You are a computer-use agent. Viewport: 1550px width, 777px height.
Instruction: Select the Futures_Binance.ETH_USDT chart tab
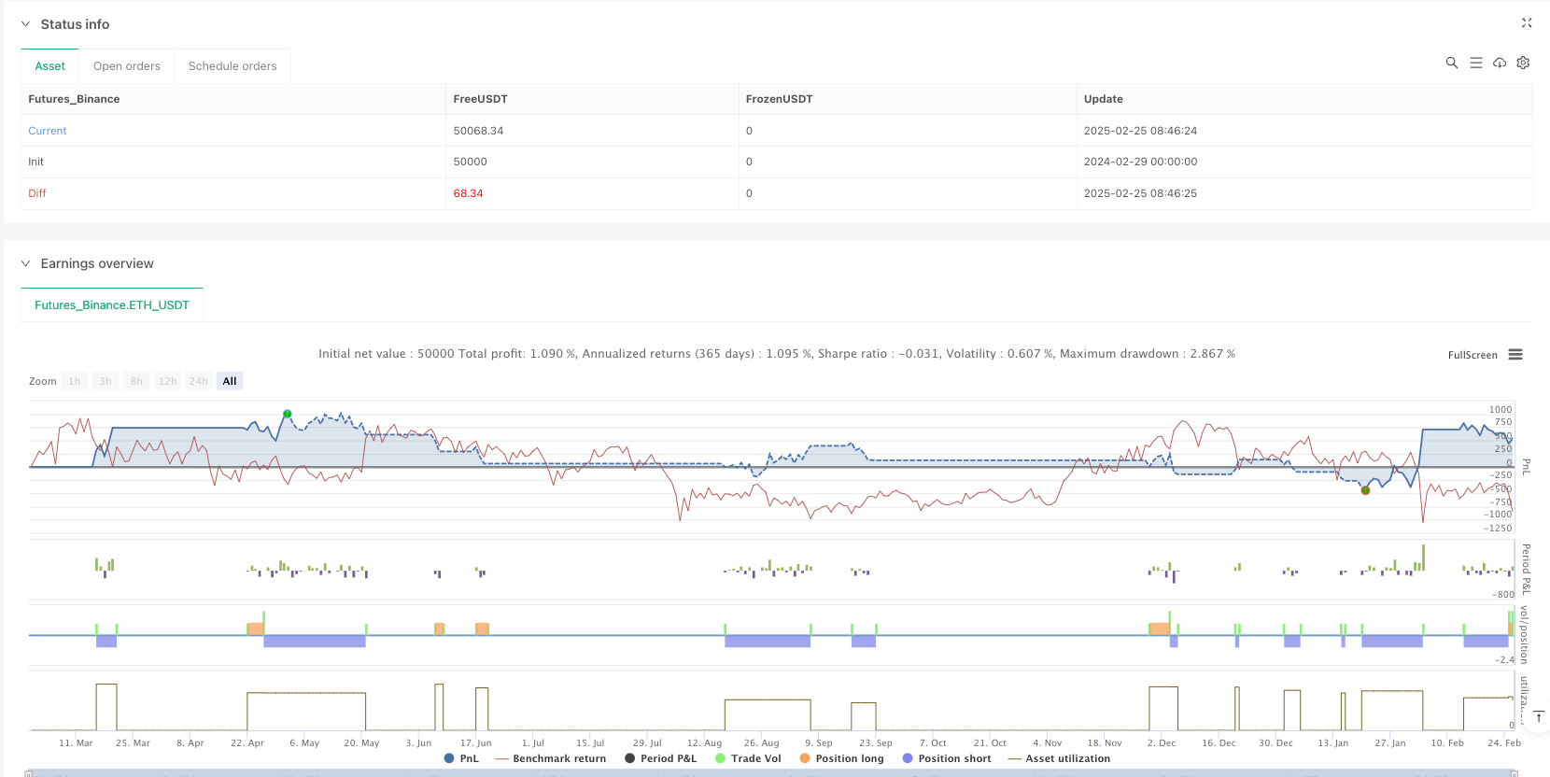click(x=112, y=305)
